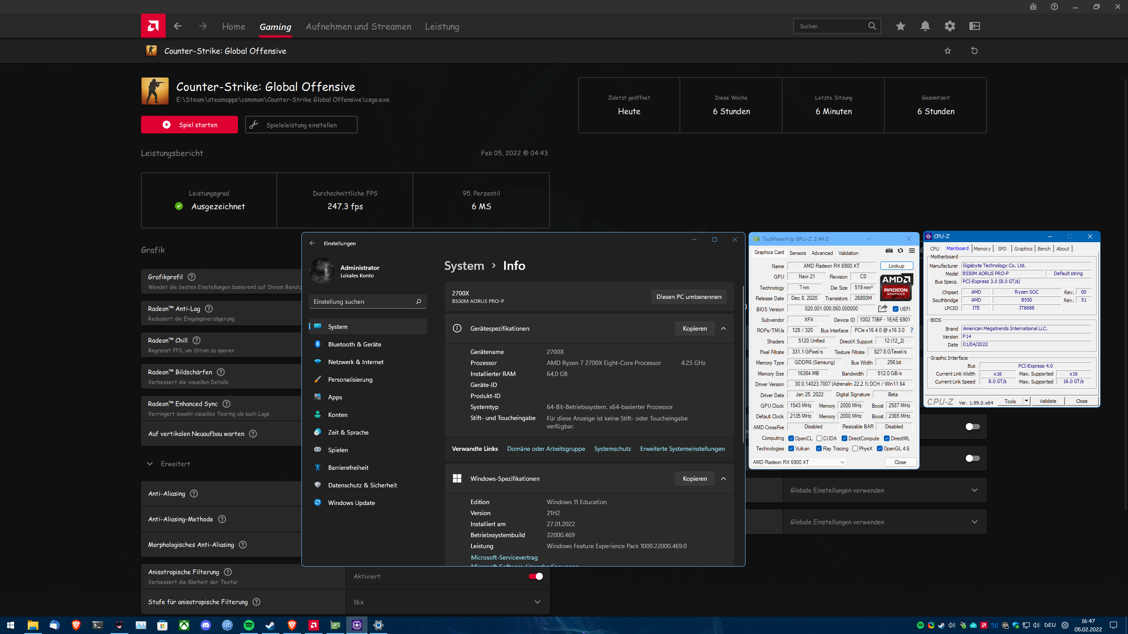
Task: Open qBittorrent from the taskbar
Action: pos(227,625)
